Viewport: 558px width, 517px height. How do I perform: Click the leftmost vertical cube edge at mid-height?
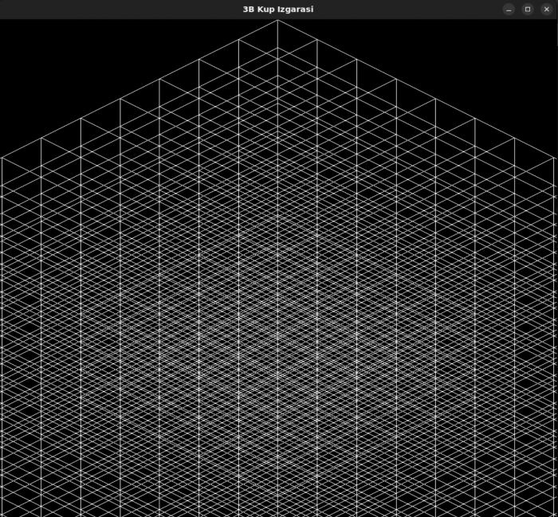coord(2,335)
